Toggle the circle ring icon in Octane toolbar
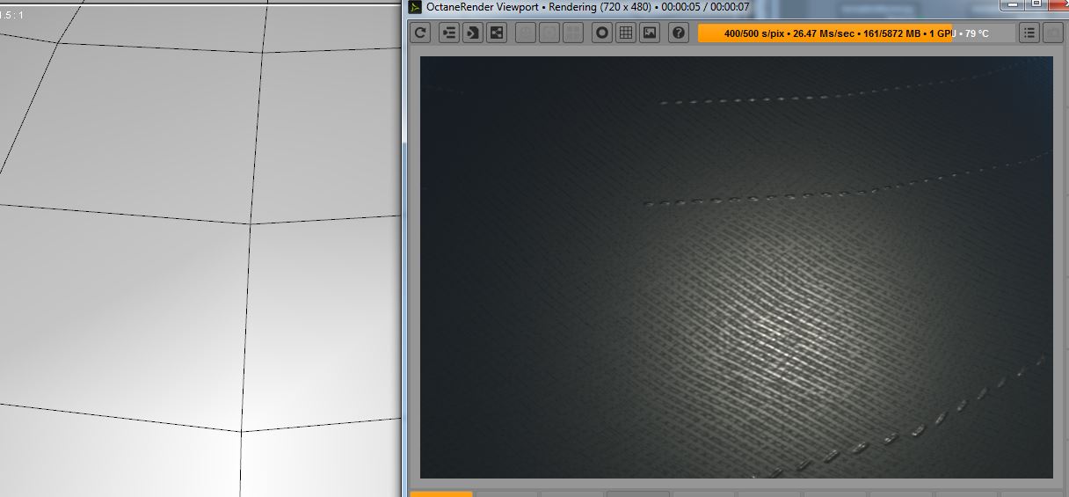The height and width of the screenshot is (497, 1069). pyautogui.click(x=602, y=33)
